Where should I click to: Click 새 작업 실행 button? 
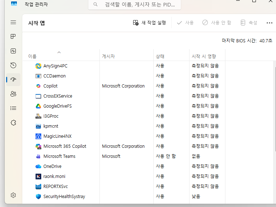click(x=149, y=23)
